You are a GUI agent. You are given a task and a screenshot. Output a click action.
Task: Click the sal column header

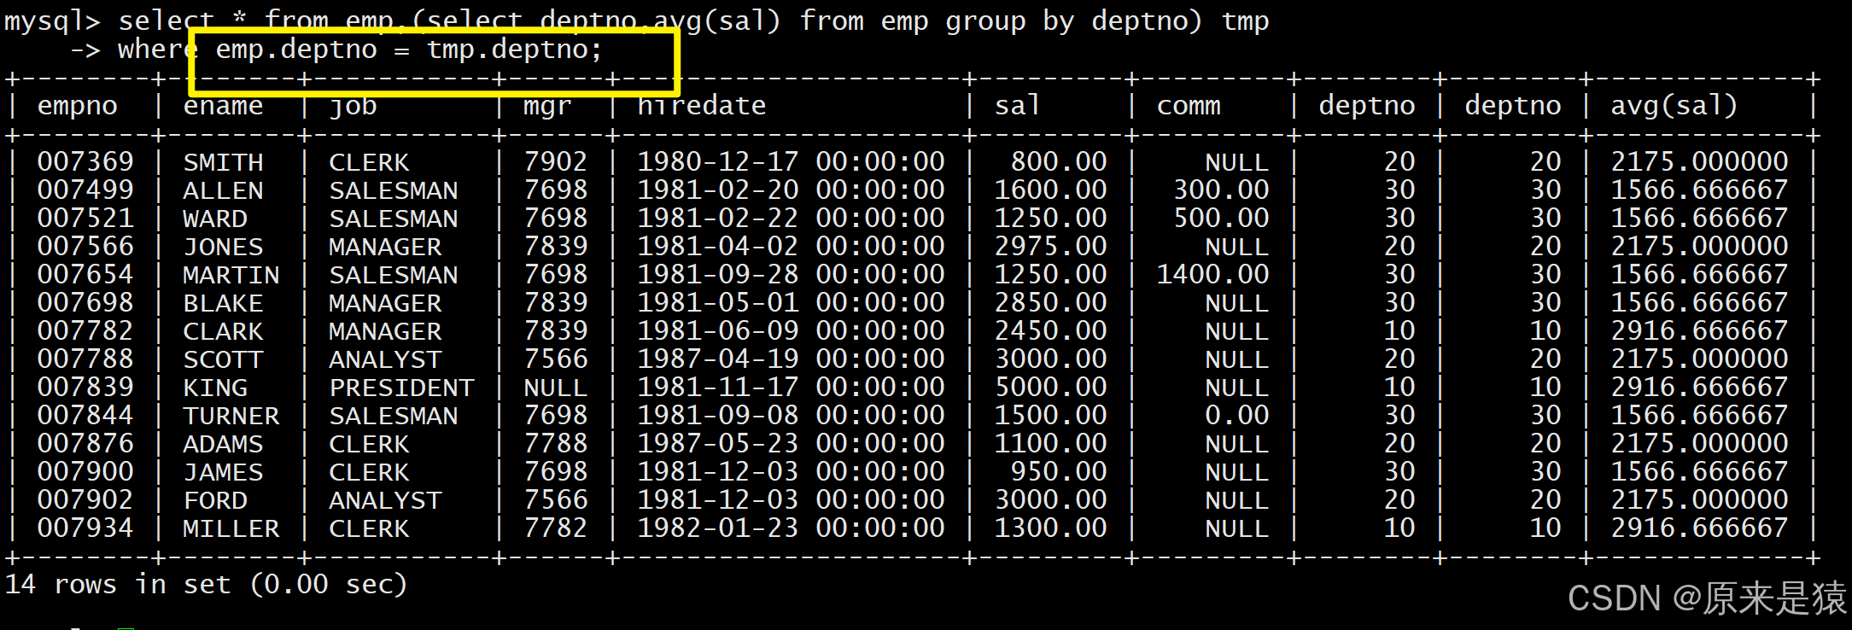tap(1018, 106)
